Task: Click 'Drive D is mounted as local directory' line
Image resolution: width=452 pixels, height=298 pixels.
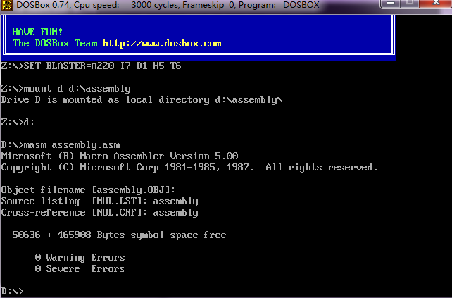Action: click(x=142, y=100)
